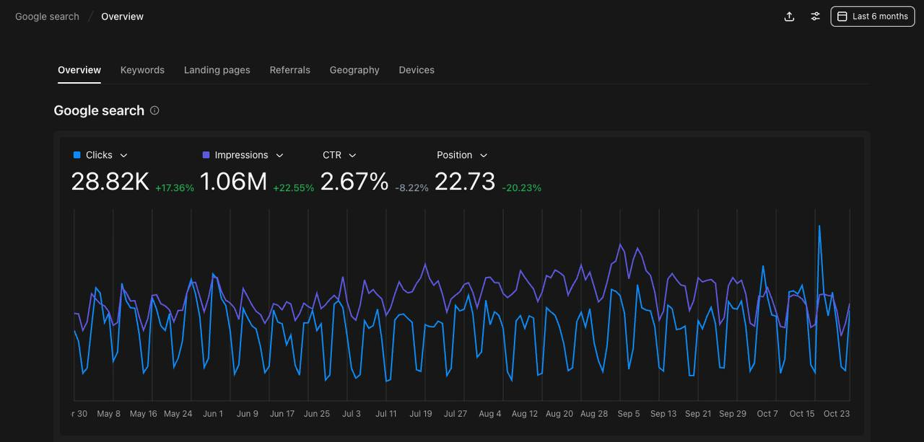Open the Referrals tab
Image resolution: width=924 pixels, height=442 pixels.
coord(289,69)
